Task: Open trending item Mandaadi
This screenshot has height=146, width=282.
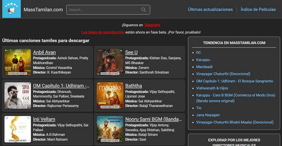Action: click(204, 67)
